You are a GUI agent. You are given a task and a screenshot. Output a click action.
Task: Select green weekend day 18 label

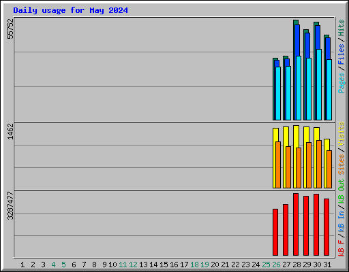coord(194,265)
